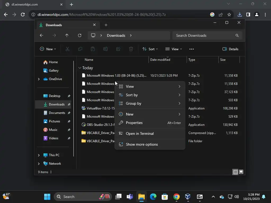The image size is (271, 203).
Task: Click the Rename icon in toolbar
Action: coord(105,49)
